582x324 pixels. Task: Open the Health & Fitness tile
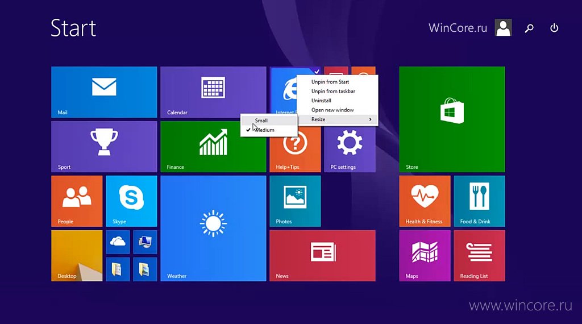click(x=425, y=201)
